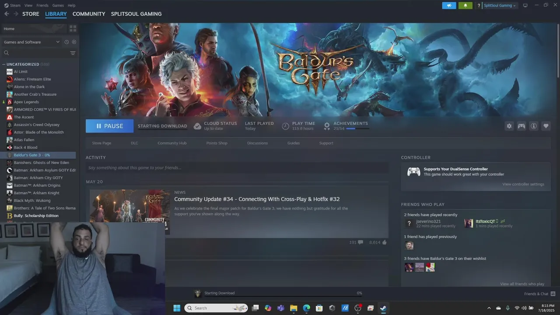Open controller layout icon for Baldur's Gate 3
560x315 pixels.
pyautogui.click(x=521, y=126)
